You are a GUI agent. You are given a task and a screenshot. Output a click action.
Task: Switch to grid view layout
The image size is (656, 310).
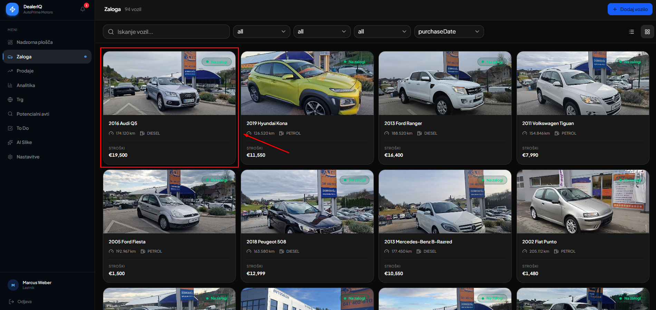(x=647, y=32)
